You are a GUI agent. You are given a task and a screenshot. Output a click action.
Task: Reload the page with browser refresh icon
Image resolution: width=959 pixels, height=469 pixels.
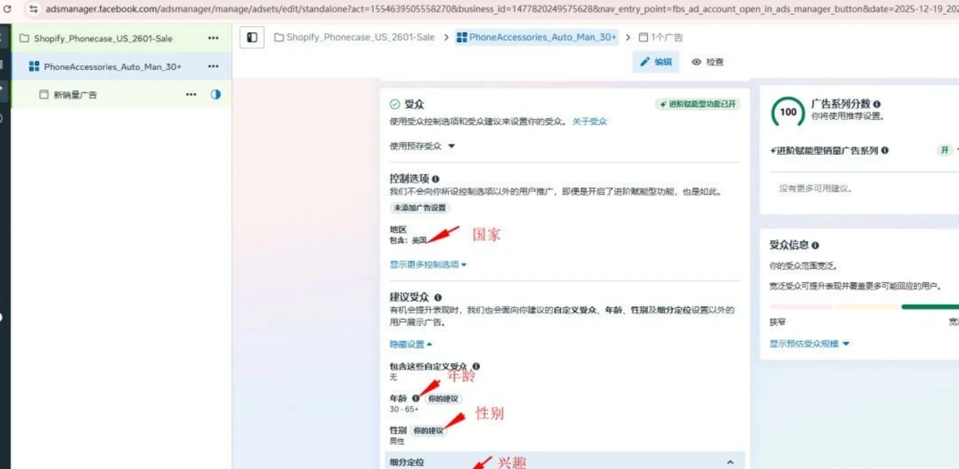tap(7, 9)
